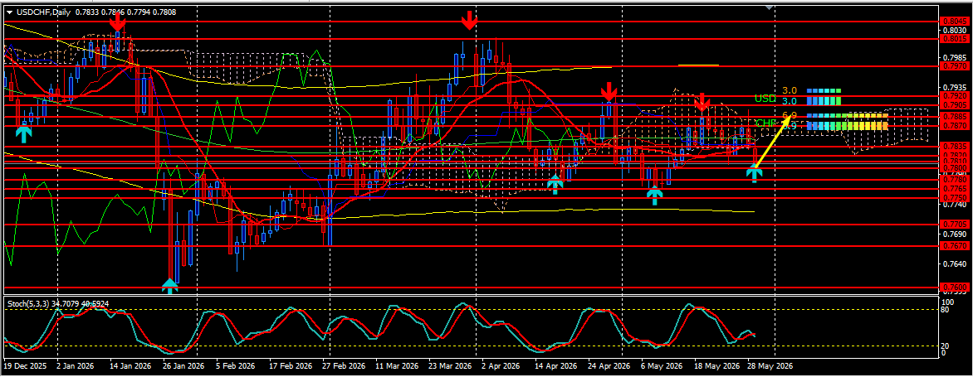Click the 28 May 2026 date label

point(770,366)
